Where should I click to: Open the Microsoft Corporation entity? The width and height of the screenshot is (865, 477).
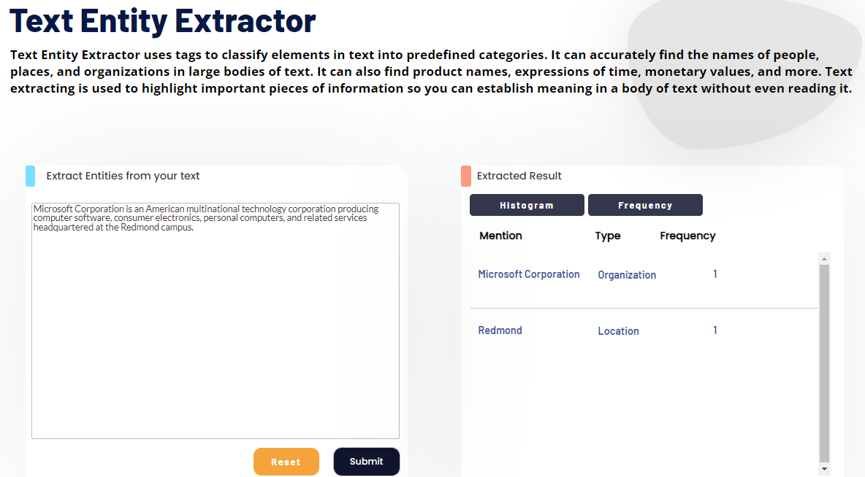529,274
